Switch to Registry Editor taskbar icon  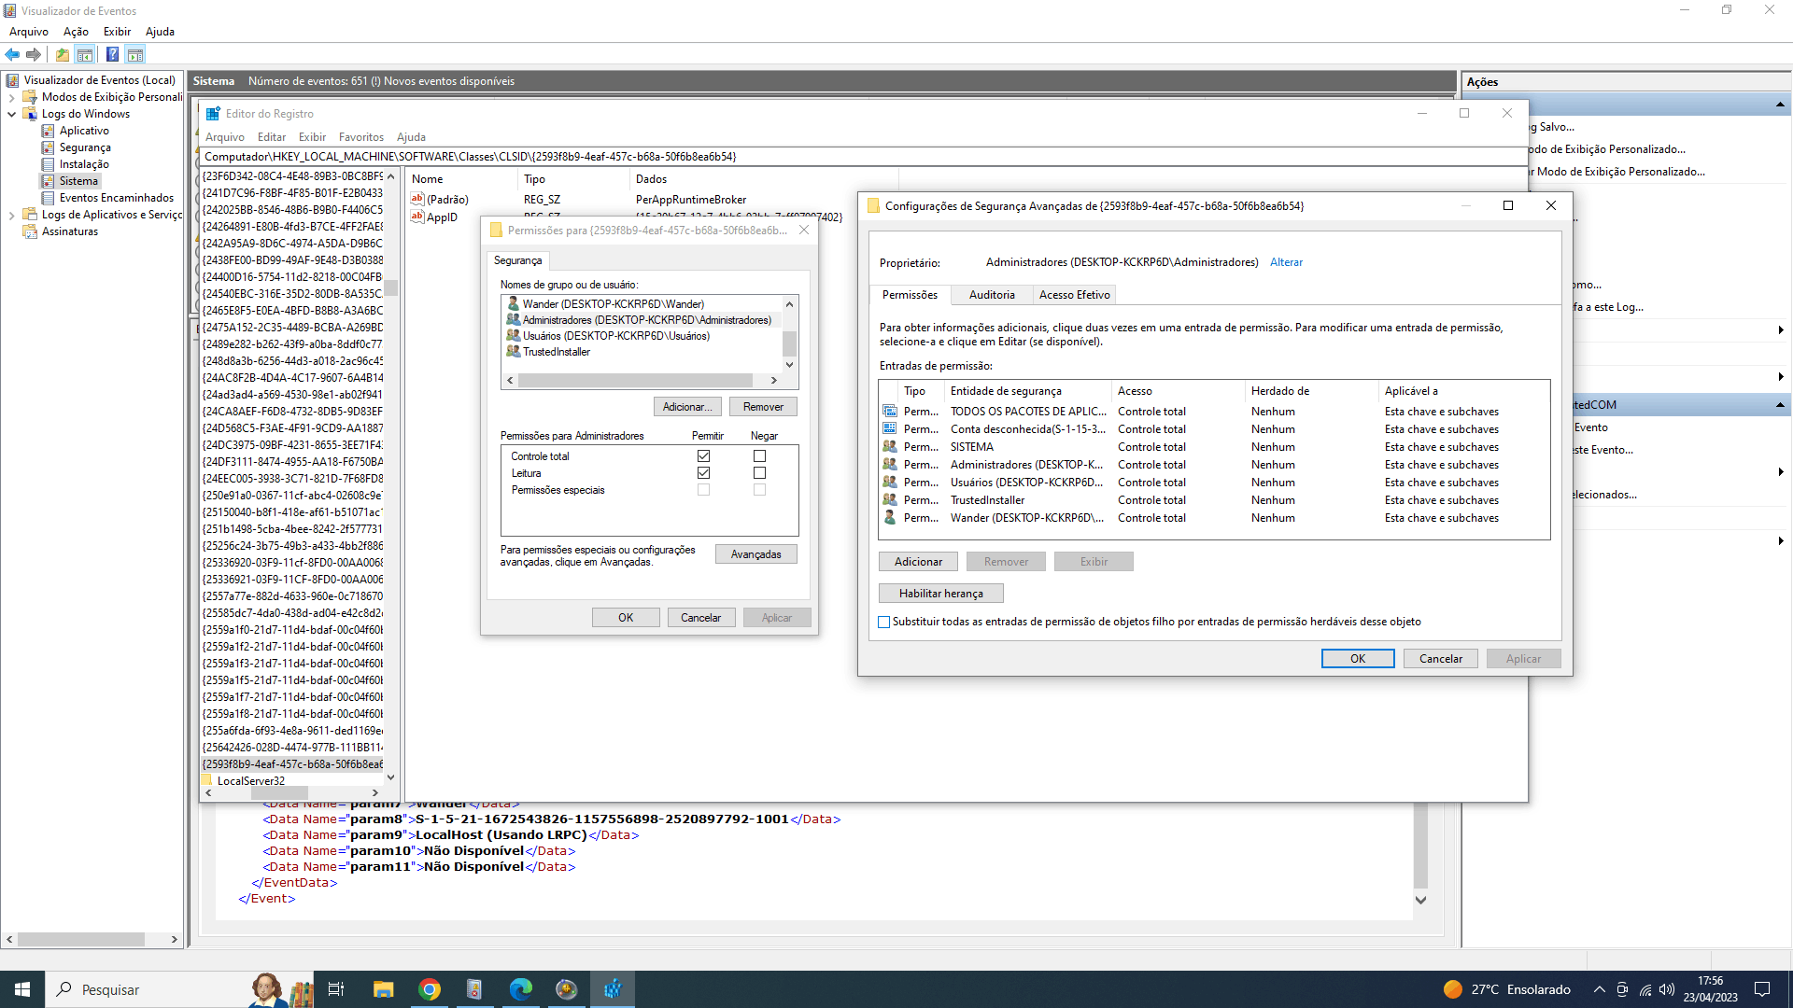coord(613,989)
